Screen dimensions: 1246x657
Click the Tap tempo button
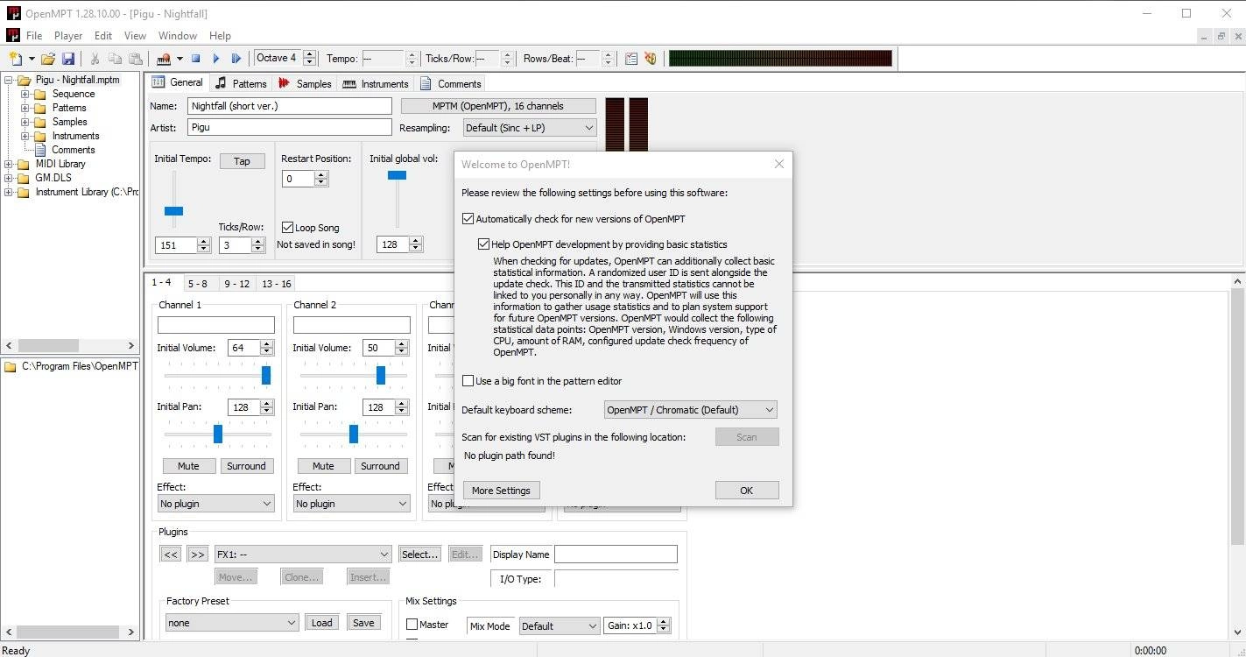[x=242, y=161]
